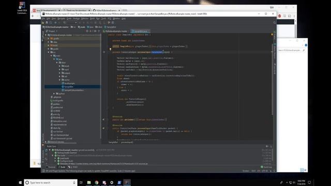Click the scroll-from-source target icon in Project panel

pos(87,31)
